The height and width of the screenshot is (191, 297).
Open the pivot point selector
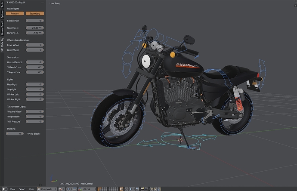tap(70, 189)
